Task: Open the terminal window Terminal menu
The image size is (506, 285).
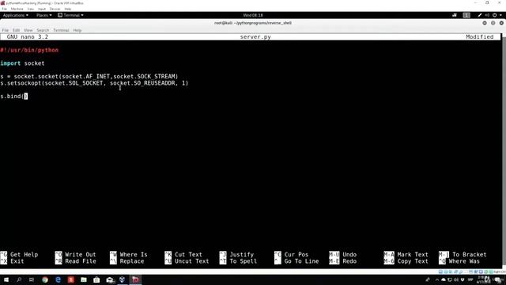Action: click(61, 30)
